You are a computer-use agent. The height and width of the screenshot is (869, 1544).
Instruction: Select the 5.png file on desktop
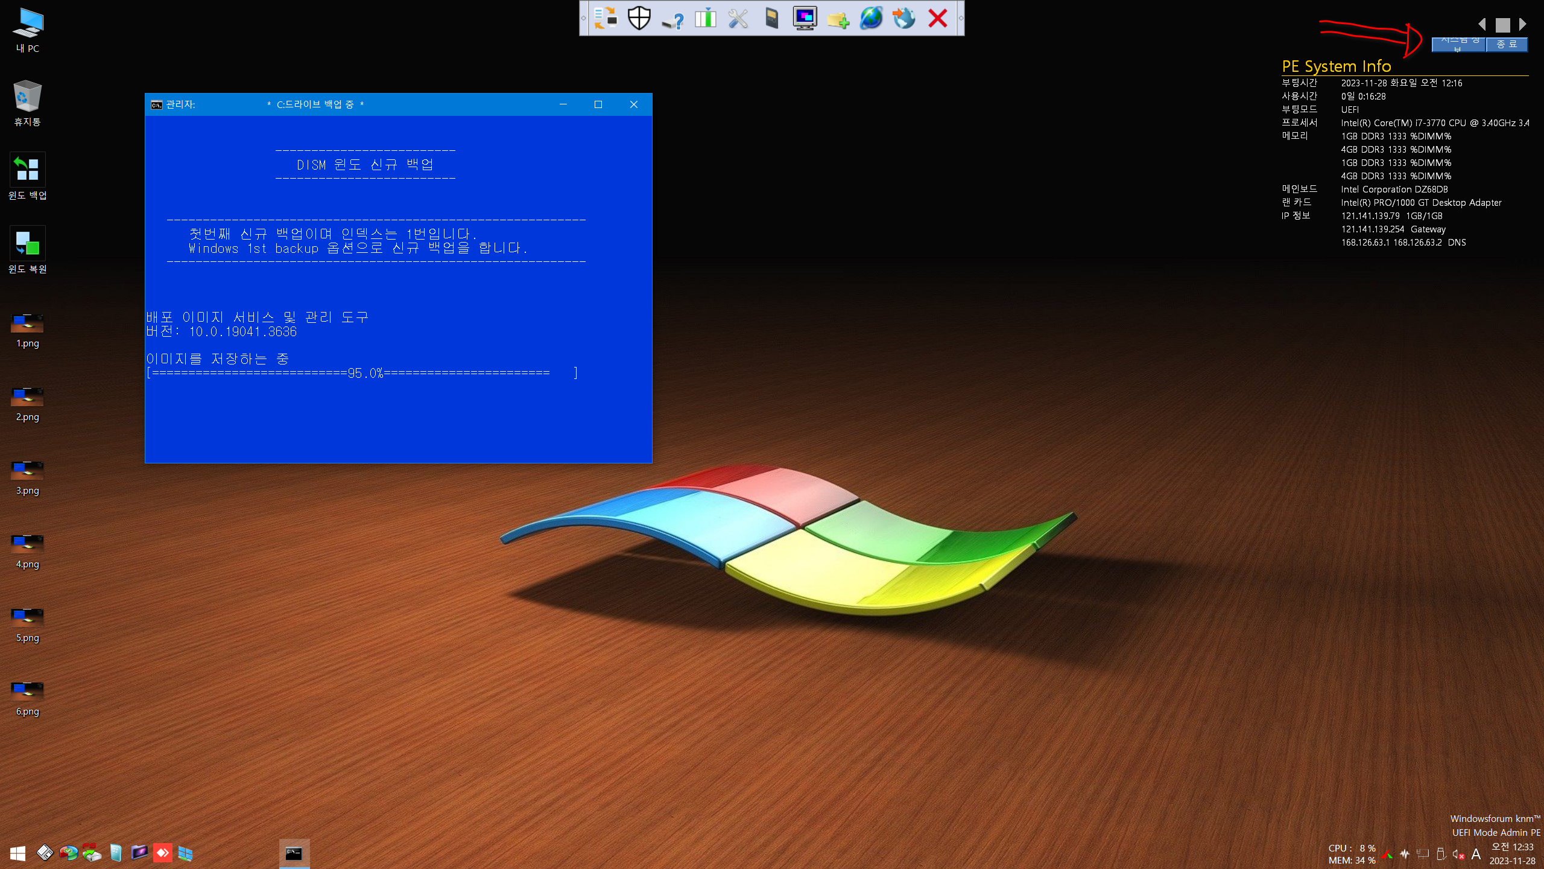[x=28, y=625]
